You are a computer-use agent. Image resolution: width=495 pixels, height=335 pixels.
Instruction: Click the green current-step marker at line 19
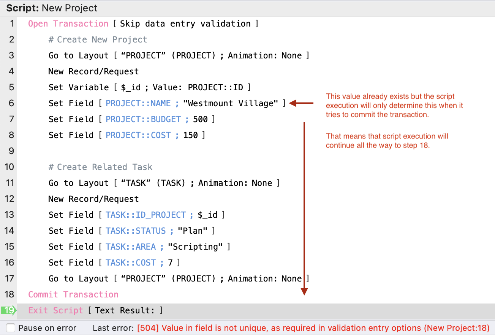click(8, 310)
